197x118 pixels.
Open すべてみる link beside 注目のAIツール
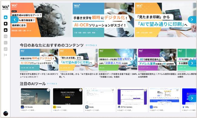[52, 84]
